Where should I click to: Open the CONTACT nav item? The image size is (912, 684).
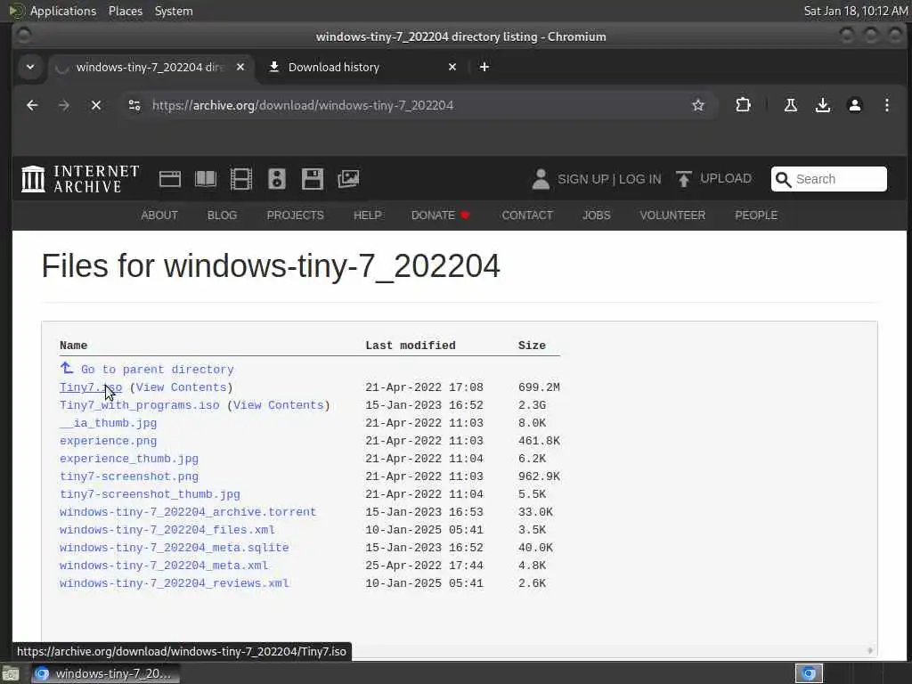527,216
